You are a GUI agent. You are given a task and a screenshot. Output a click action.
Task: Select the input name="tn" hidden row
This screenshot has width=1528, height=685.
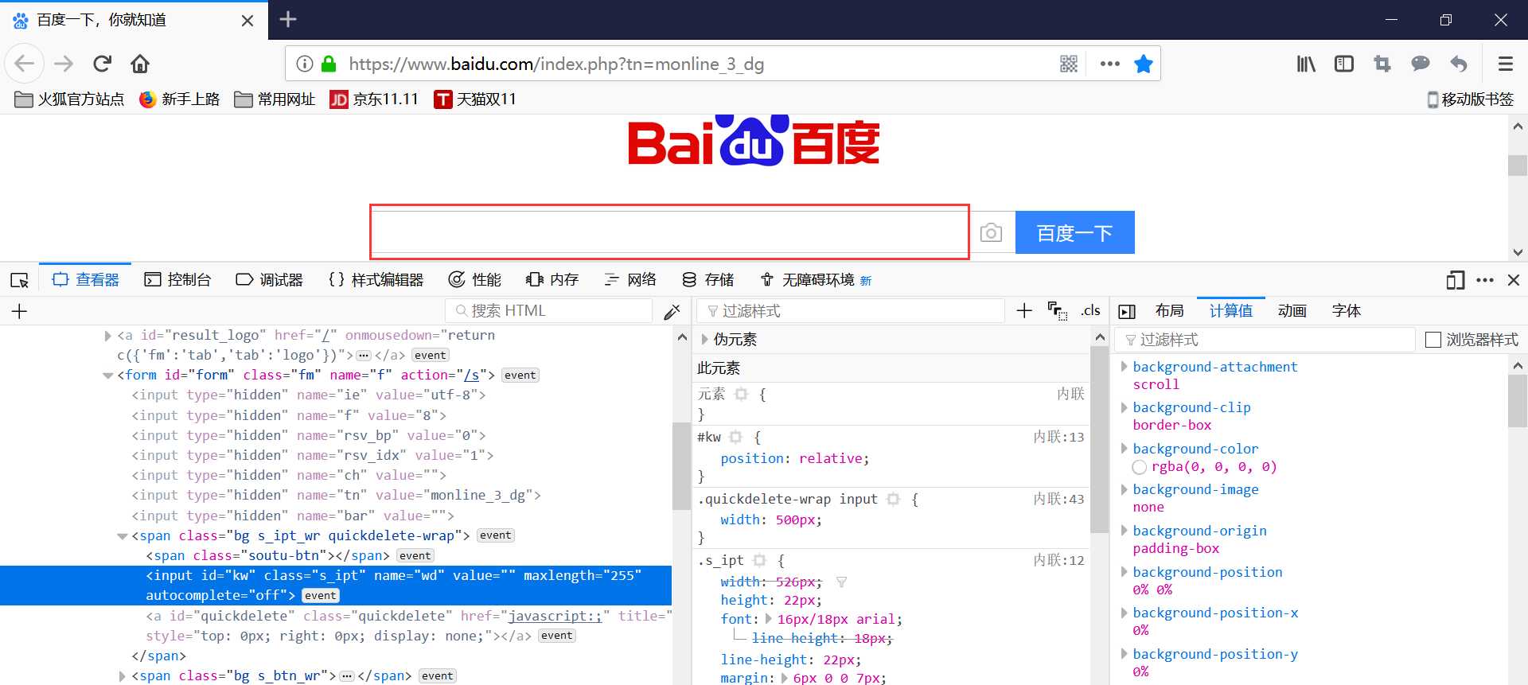point(336,496)
